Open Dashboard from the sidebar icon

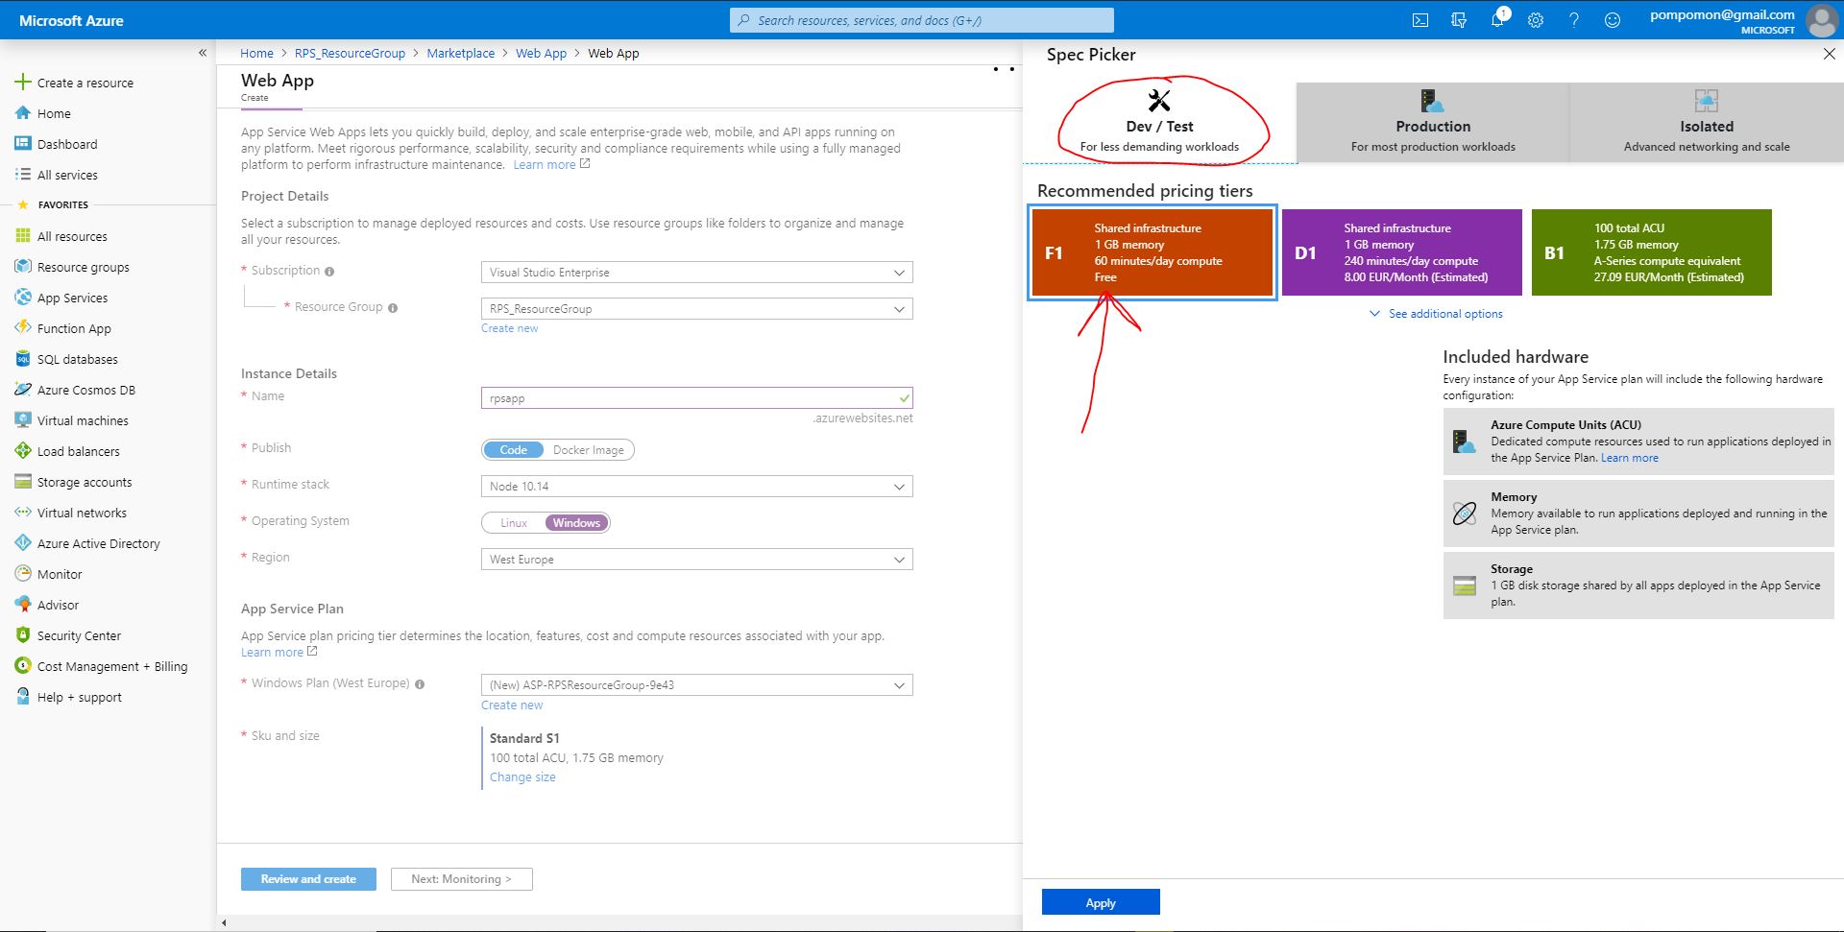coord(23,144)
